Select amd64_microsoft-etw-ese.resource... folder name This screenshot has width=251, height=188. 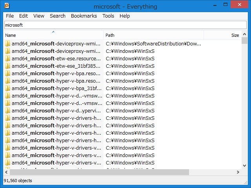tap(56, 59)
